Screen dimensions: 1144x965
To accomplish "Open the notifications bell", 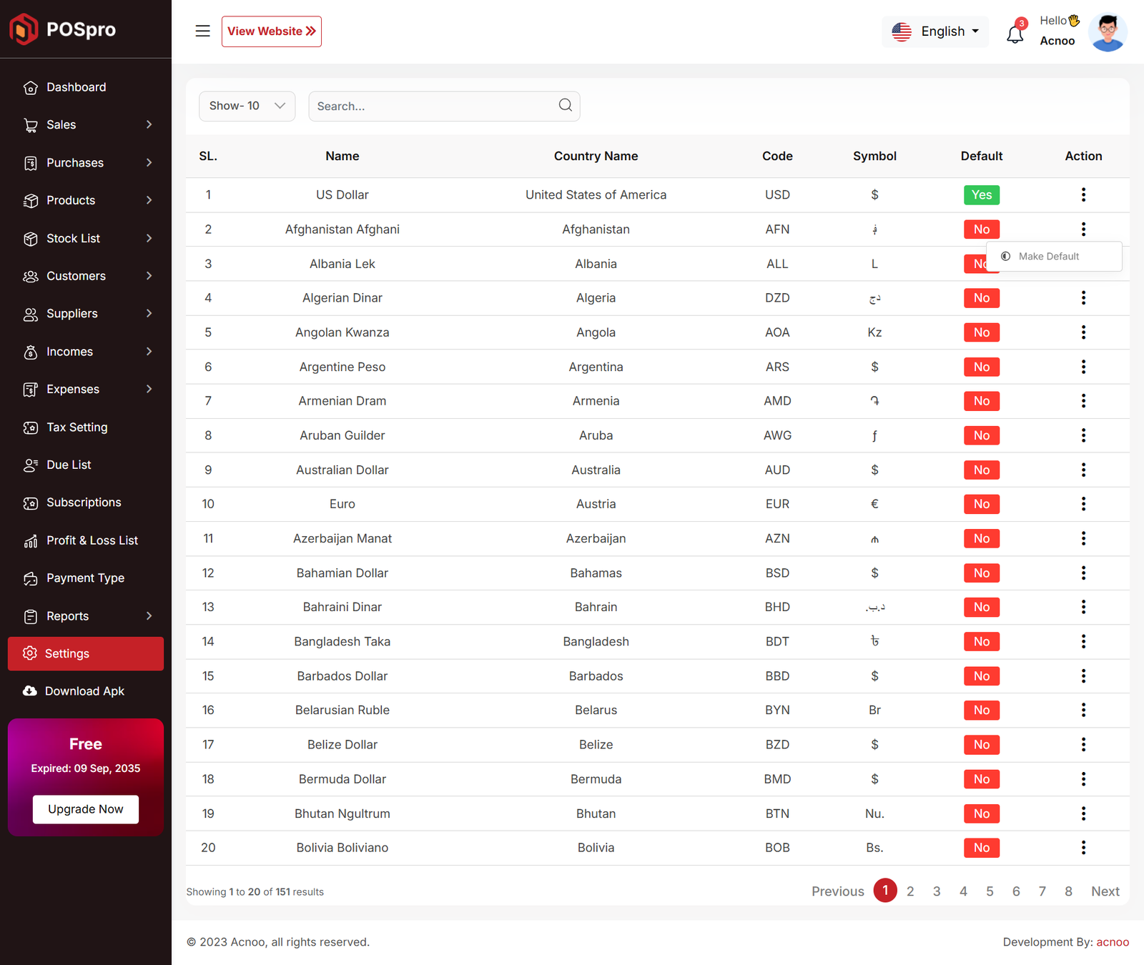I will point(1015,34).
